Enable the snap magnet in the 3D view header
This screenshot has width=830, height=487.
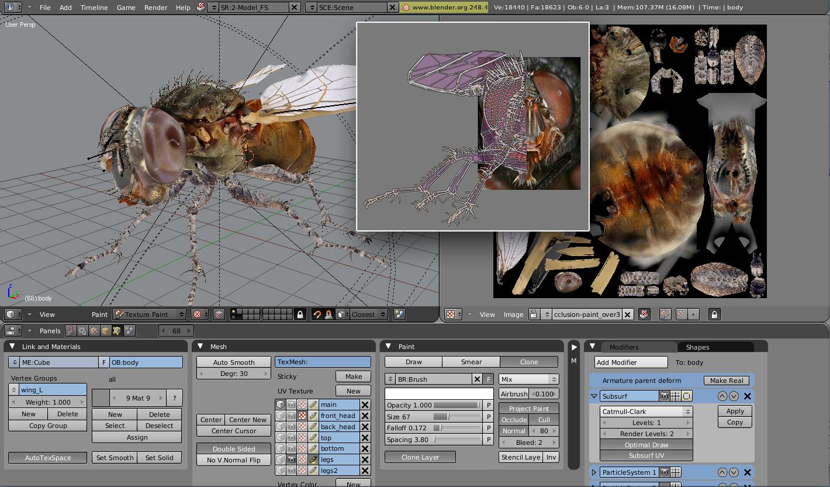[318, 315]
